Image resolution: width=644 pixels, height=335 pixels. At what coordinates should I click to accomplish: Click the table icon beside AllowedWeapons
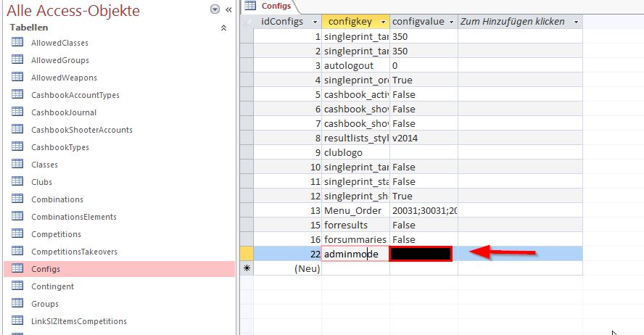[17, 78]
